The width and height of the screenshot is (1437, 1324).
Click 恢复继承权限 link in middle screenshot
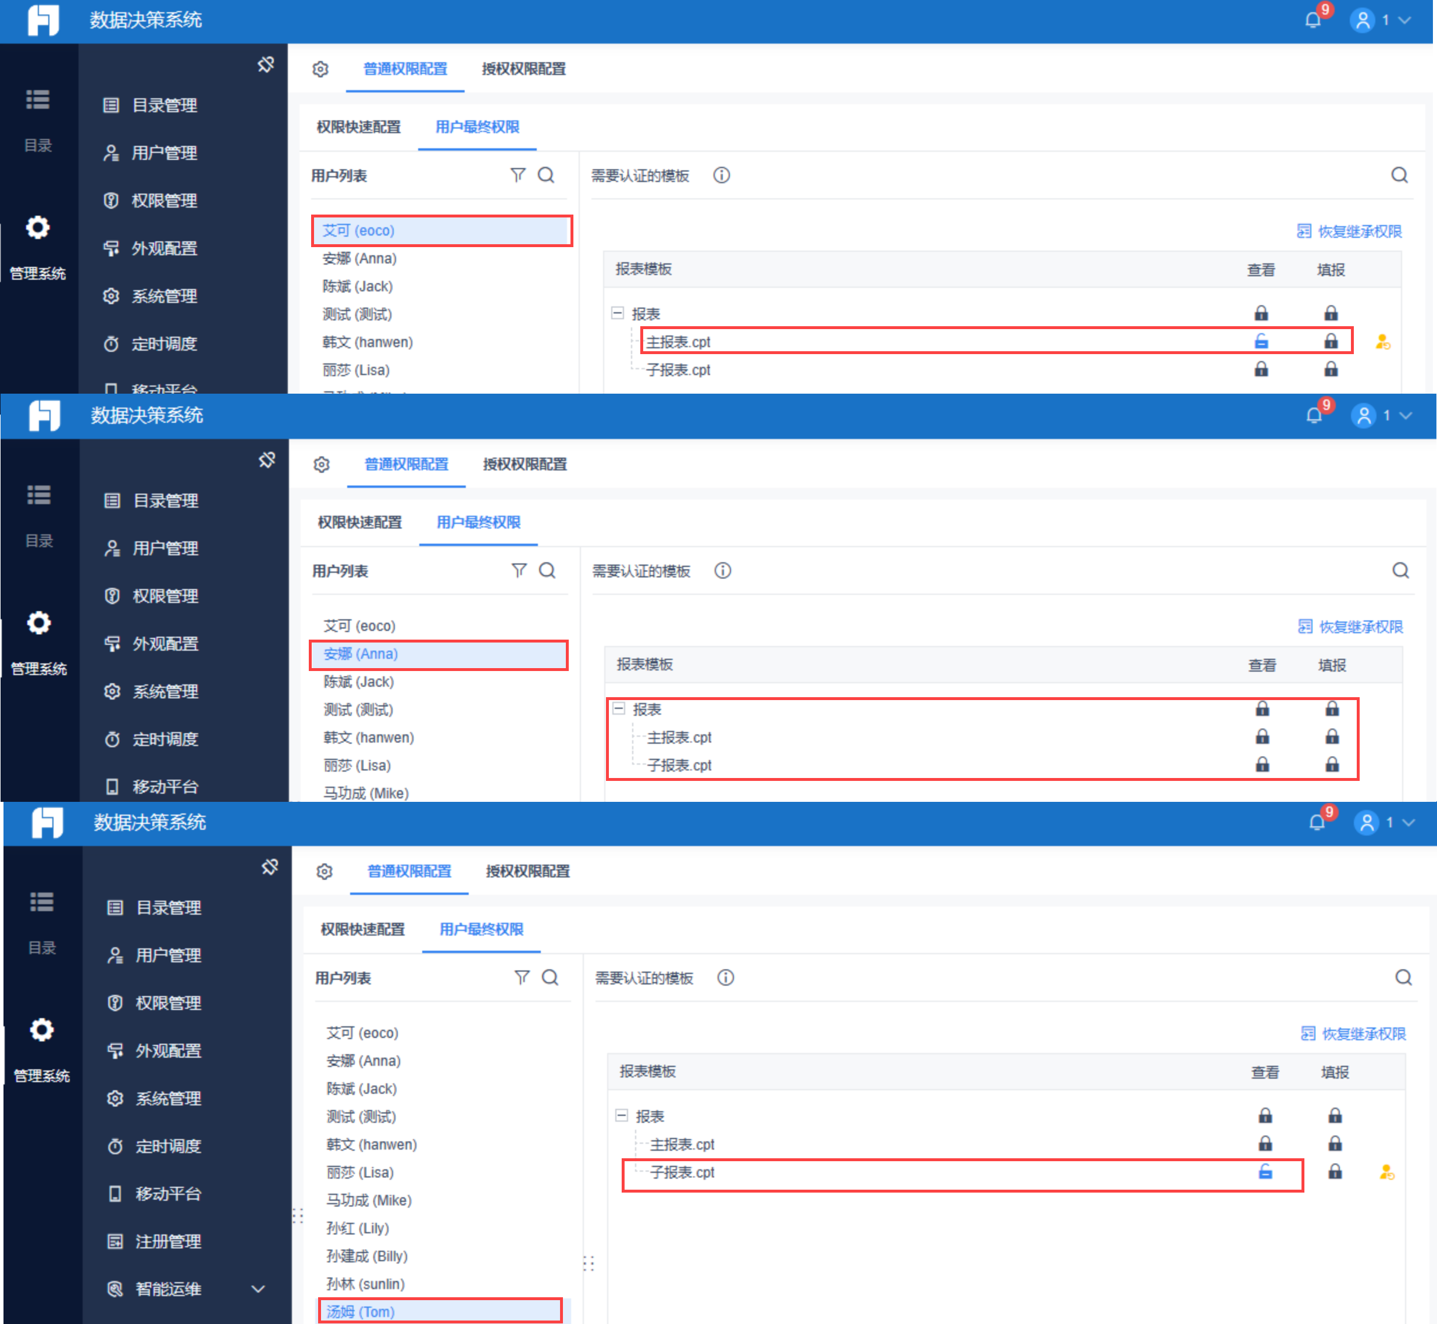tap(1351, 627)
